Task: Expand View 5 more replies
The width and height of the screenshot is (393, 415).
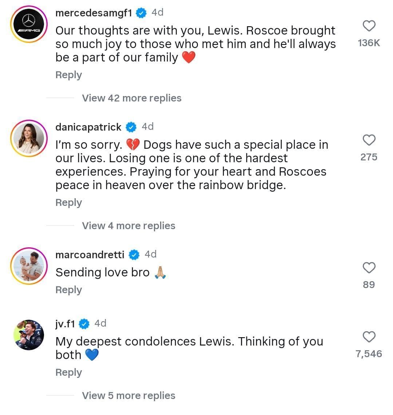Action: (128, 396)
